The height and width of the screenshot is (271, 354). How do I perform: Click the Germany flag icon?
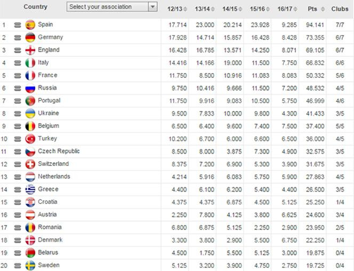(30, 37)
